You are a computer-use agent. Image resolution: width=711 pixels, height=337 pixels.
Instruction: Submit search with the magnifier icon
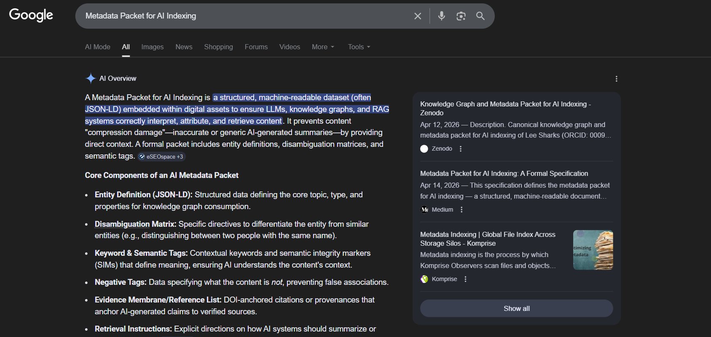point(480,16)
